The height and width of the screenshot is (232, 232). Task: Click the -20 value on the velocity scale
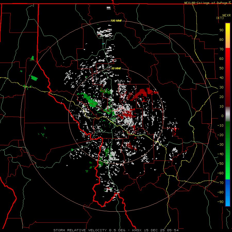(x=220, y=135)
